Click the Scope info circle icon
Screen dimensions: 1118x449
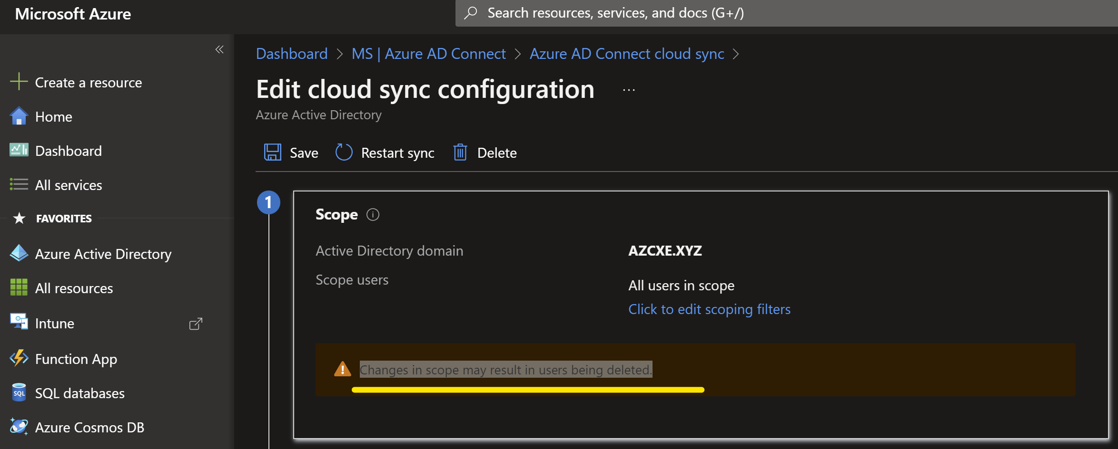coord(373,215)
